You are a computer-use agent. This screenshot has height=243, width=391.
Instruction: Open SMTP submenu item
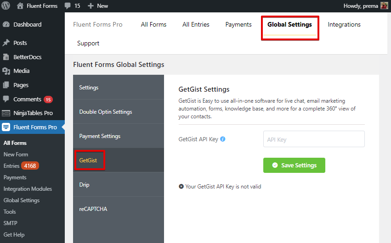click(x=11, y=223)
